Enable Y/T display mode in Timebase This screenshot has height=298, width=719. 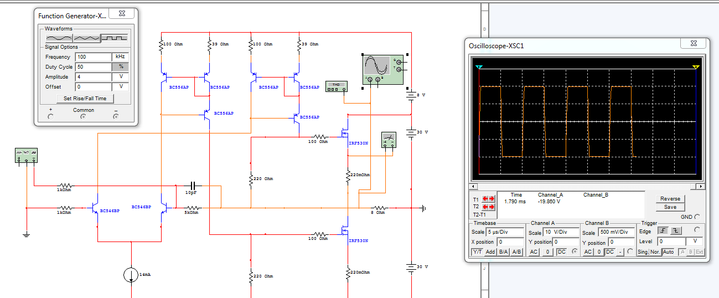(x=477, y=252)
